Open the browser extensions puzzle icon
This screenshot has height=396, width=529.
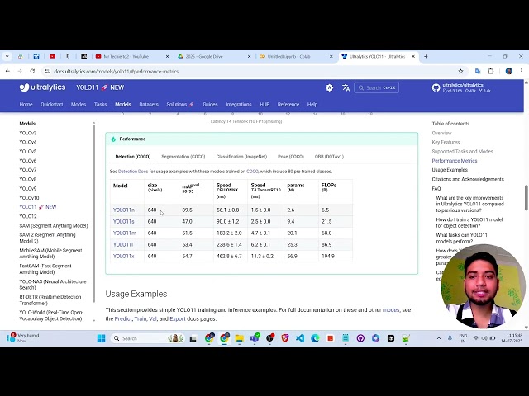click(x=491, y=72)
